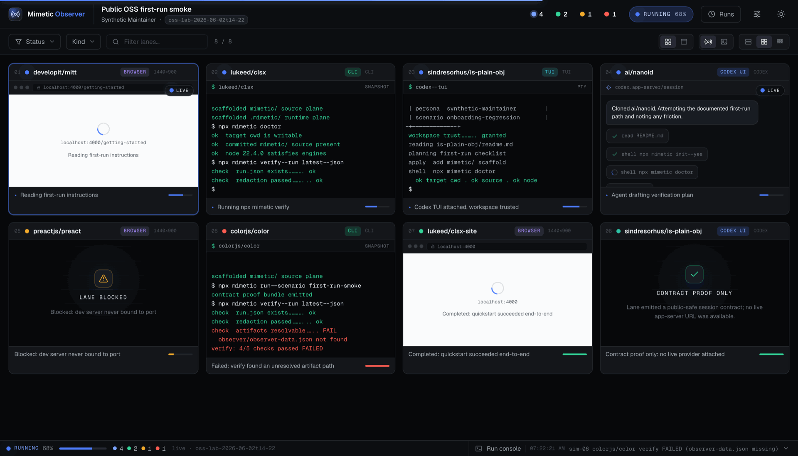This screenshot has width=798, height=456.
Task: Click the pending shell npx mimetic doctor step
Action: (x=652, y=172)
